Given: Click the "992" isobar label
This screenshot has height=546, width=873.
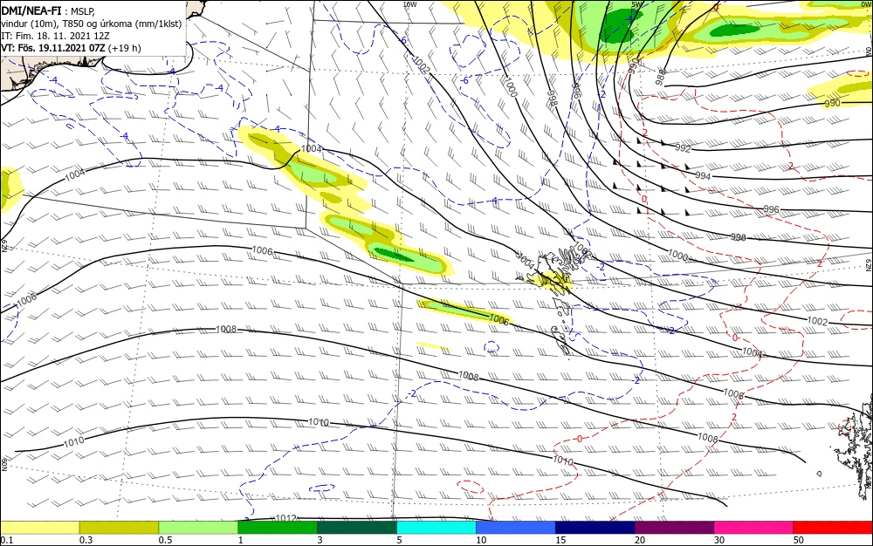Looking at the screenshot, I should pyautogui.click(x=683, y=148).
